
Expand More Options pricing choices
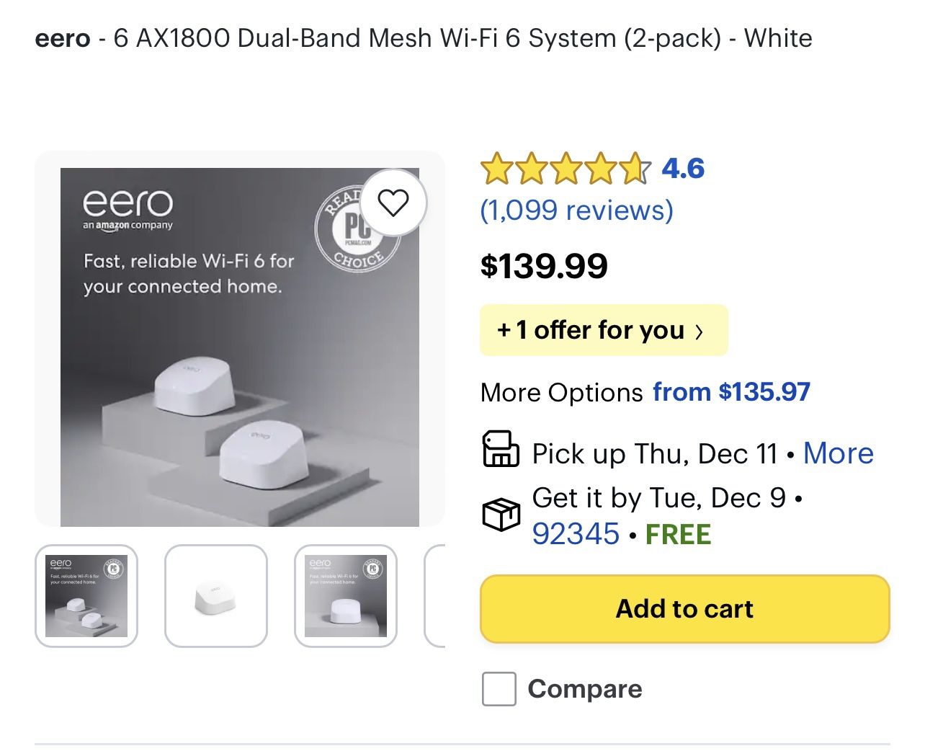point(730,392)
